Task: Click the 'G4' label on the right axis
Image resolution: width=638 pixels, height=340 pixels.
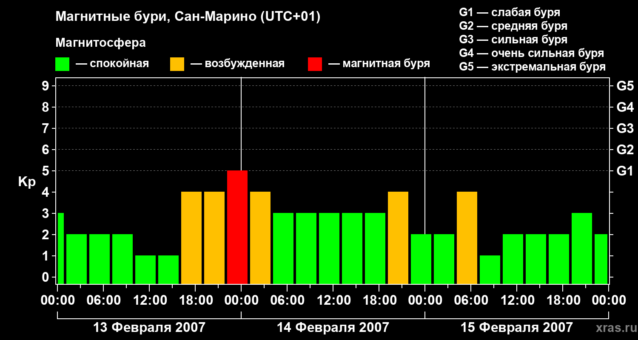Action: pos(625,107)
